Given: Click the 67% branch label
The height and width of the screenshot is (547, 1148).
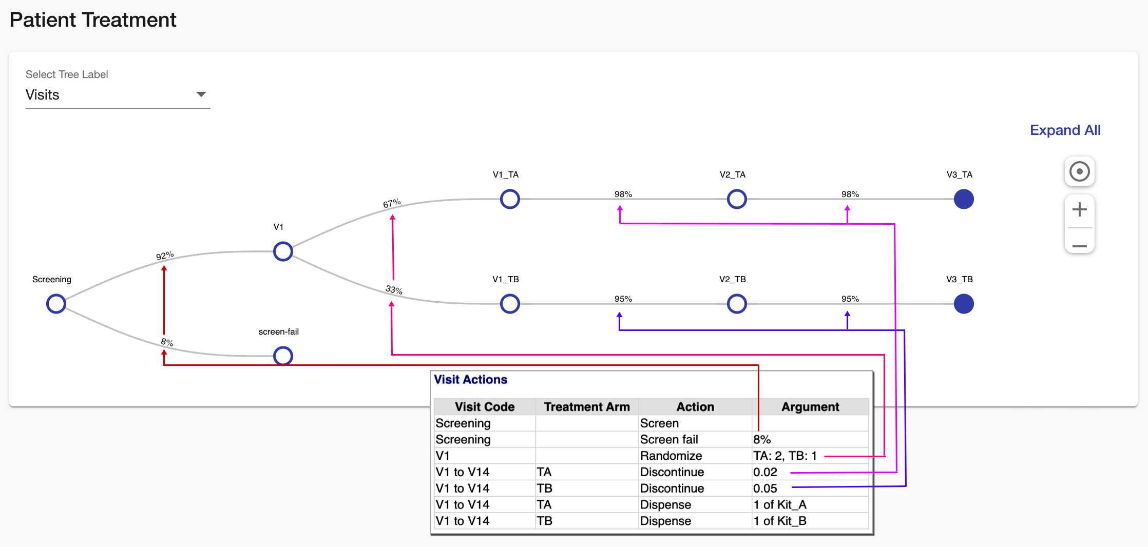Looking at the screenshot, I should tap(392, 203).
